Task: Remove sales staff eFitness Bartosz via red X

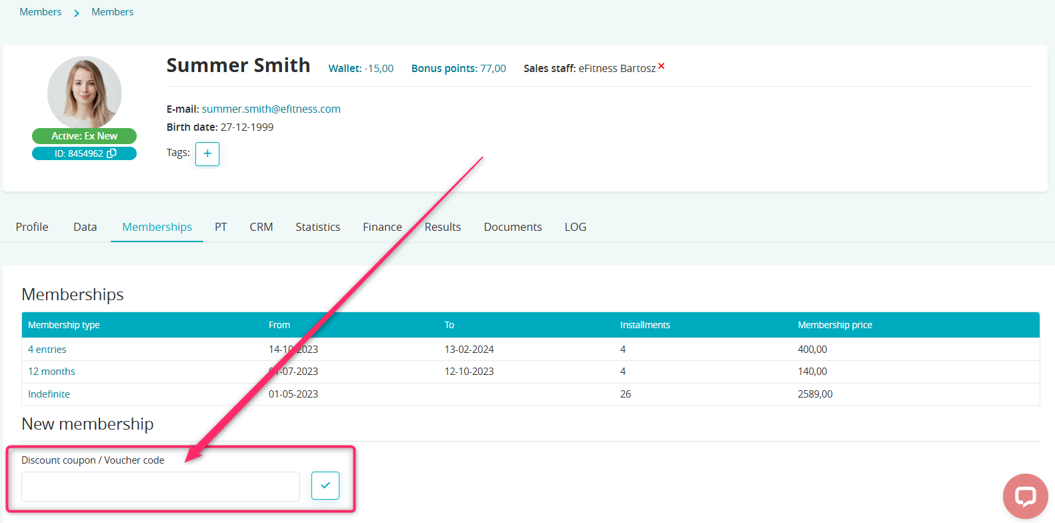Action: (661, 66)
